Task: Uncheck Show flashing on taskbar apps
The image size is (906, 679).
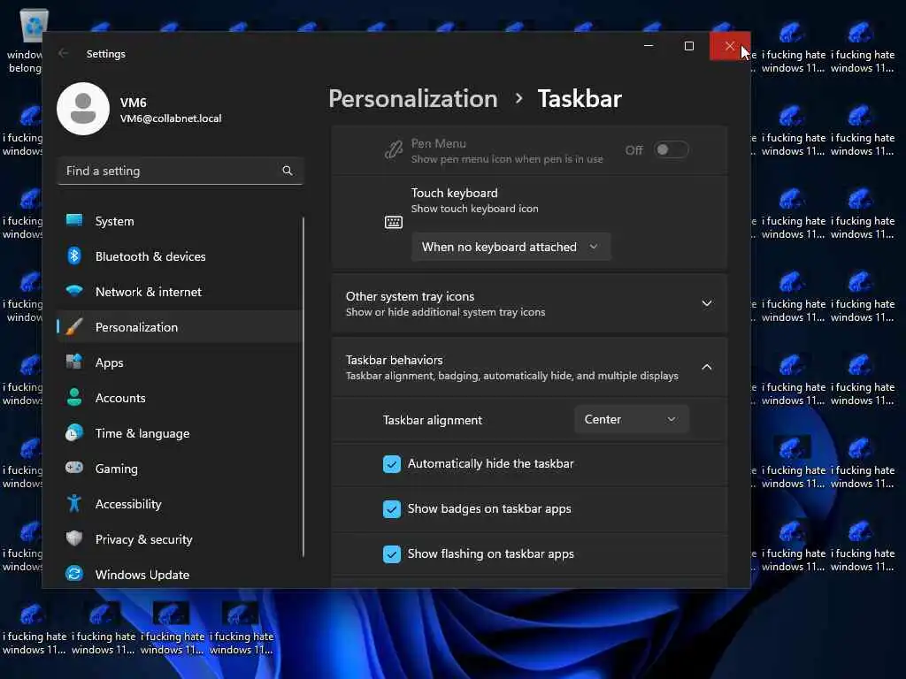Action: click(392, 553)
